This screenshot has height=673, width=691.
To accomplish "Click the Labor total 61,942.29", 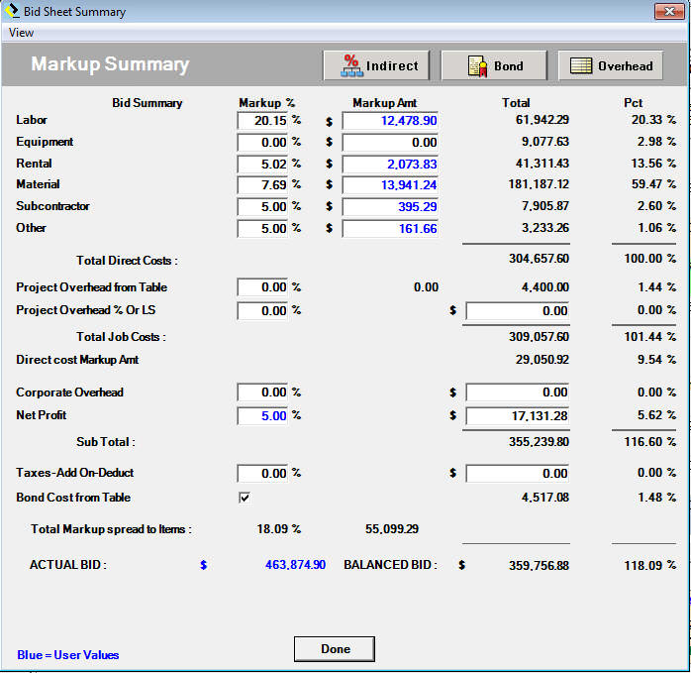I will (543, 120).
